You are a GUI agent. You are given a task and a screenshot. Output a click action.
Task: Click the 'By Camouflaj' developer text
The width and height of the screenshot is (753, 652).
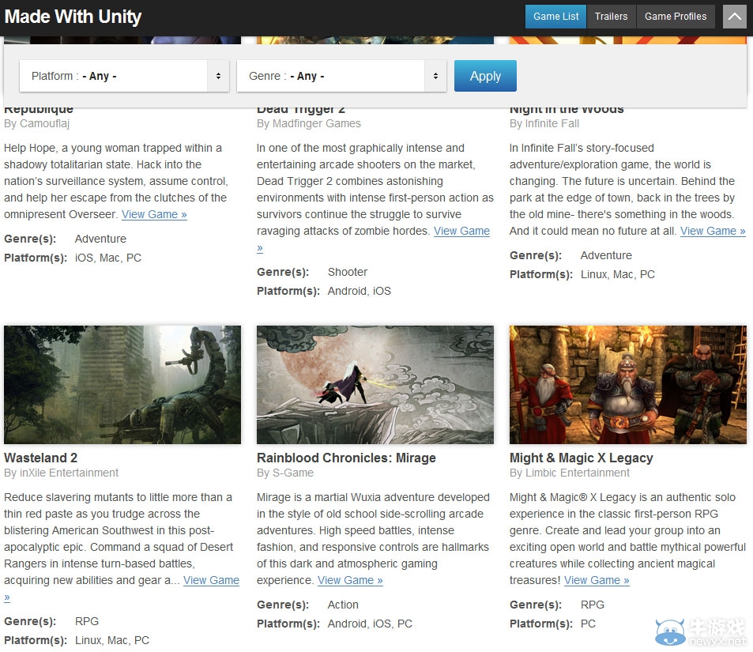(x=36, y=123)
